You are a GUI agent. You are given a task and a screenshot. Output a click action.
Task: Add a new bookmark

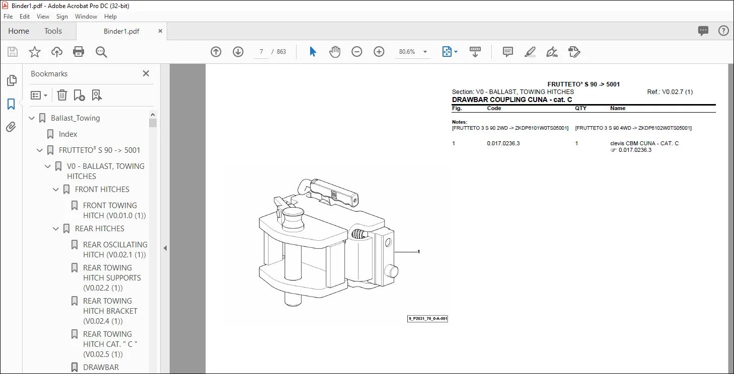coord(79,95)
